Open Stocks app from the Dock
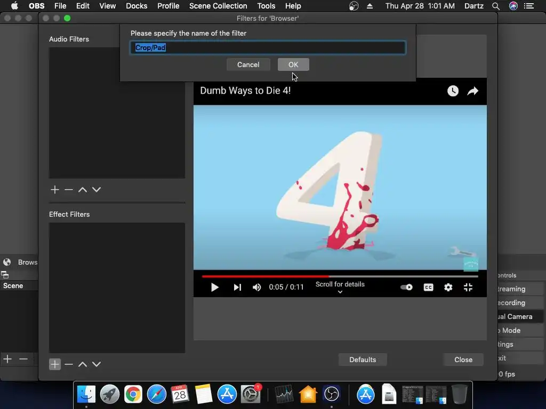The width and height of the screenshot is (546, 409). click(284, 394)
